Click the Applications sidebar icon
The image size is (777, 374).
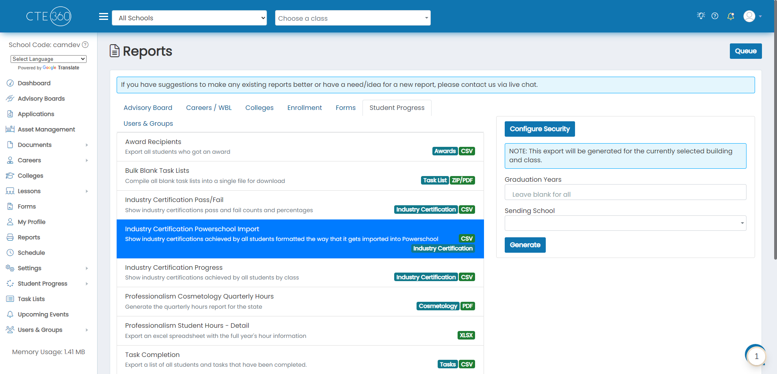click(10, 114)
